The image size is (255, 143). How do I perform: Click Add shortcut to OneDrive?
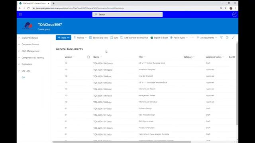[x=134, y=38]
